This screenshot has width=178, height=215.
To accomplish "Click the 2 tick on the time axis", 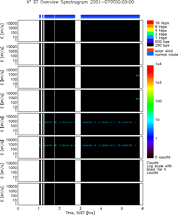I will pos(60,208).
